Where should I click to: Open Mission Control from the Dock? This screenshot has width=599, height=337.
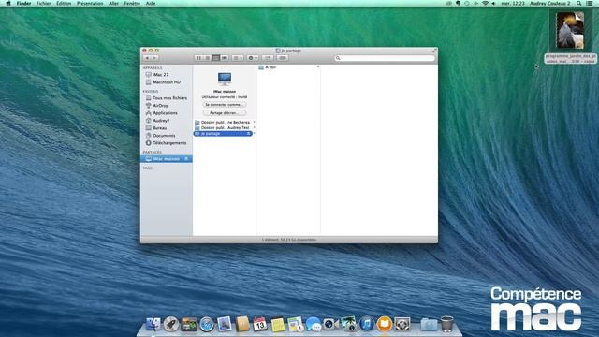pyautogui.click(x=189, y=324)
